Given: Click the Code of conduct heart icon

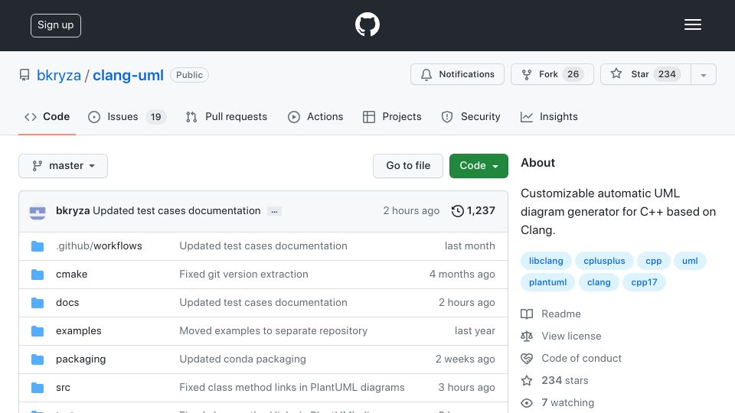Looking at the screenshot, I should 527,359.
